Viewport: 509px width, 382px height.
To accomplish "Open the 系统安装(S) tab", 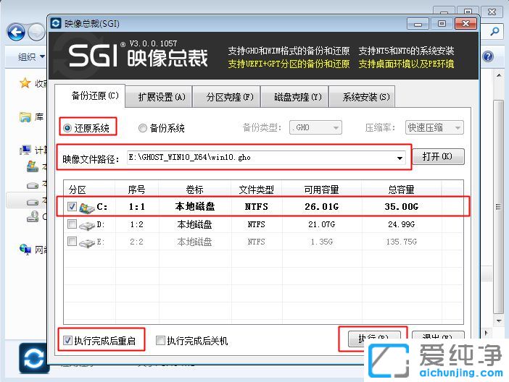I will [x=365, y=96].
